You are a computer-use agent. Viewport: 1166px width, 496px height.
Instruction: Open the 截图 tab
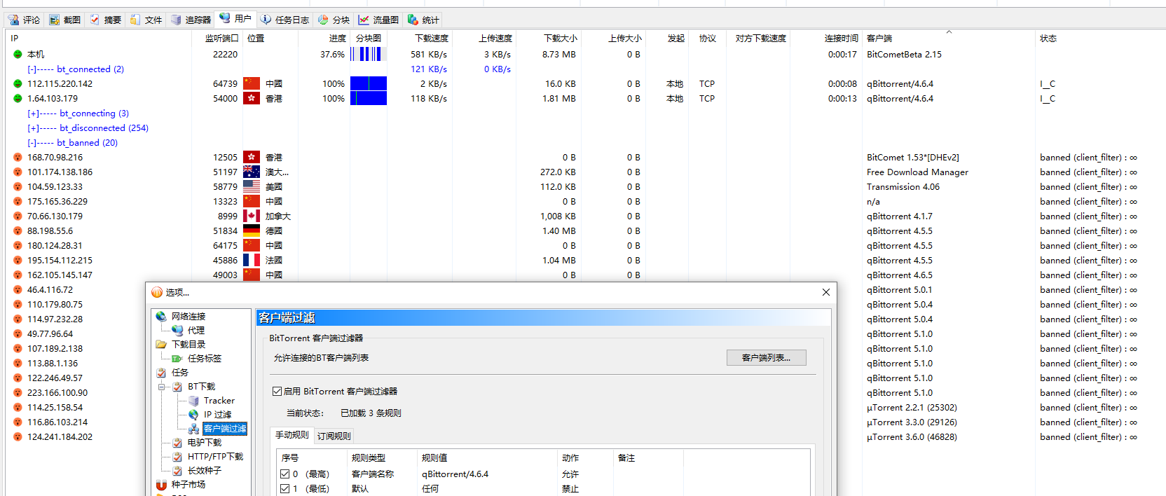coord(64,20)
